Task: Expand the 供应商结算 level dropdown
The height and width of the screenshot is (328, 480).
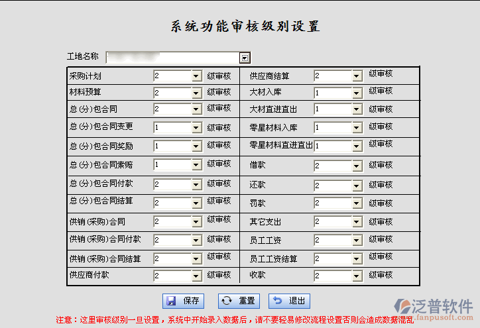Action: [x=357, y=76]
